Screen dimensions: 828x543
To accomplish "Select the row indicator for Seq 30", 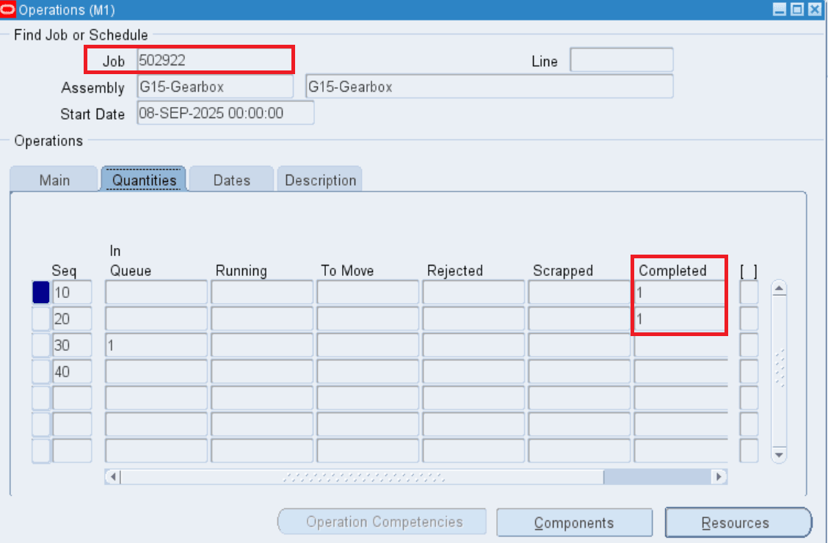I will (x=40, y=345).
